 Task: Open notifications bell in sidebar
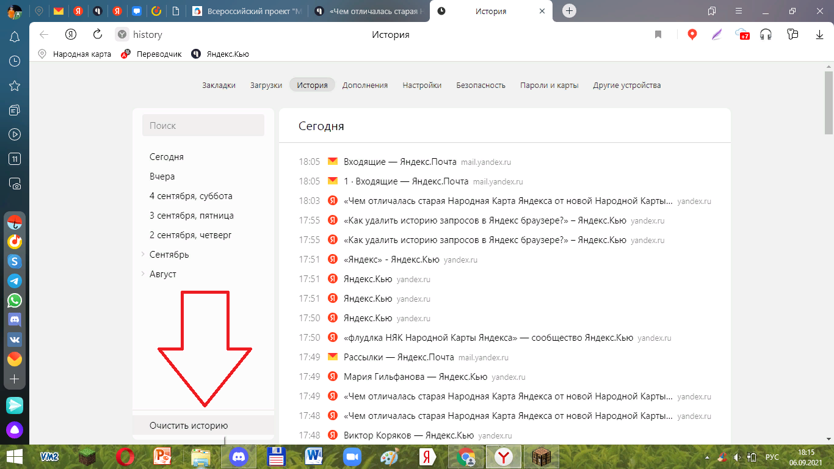[x=15, y=37]
